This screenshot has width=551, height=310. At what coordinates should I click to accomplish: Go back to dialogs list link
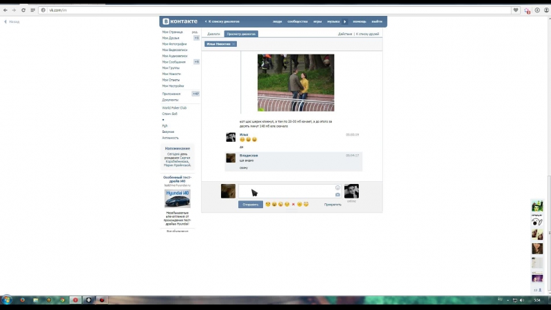pyautogui.click(x=222, y=21)
